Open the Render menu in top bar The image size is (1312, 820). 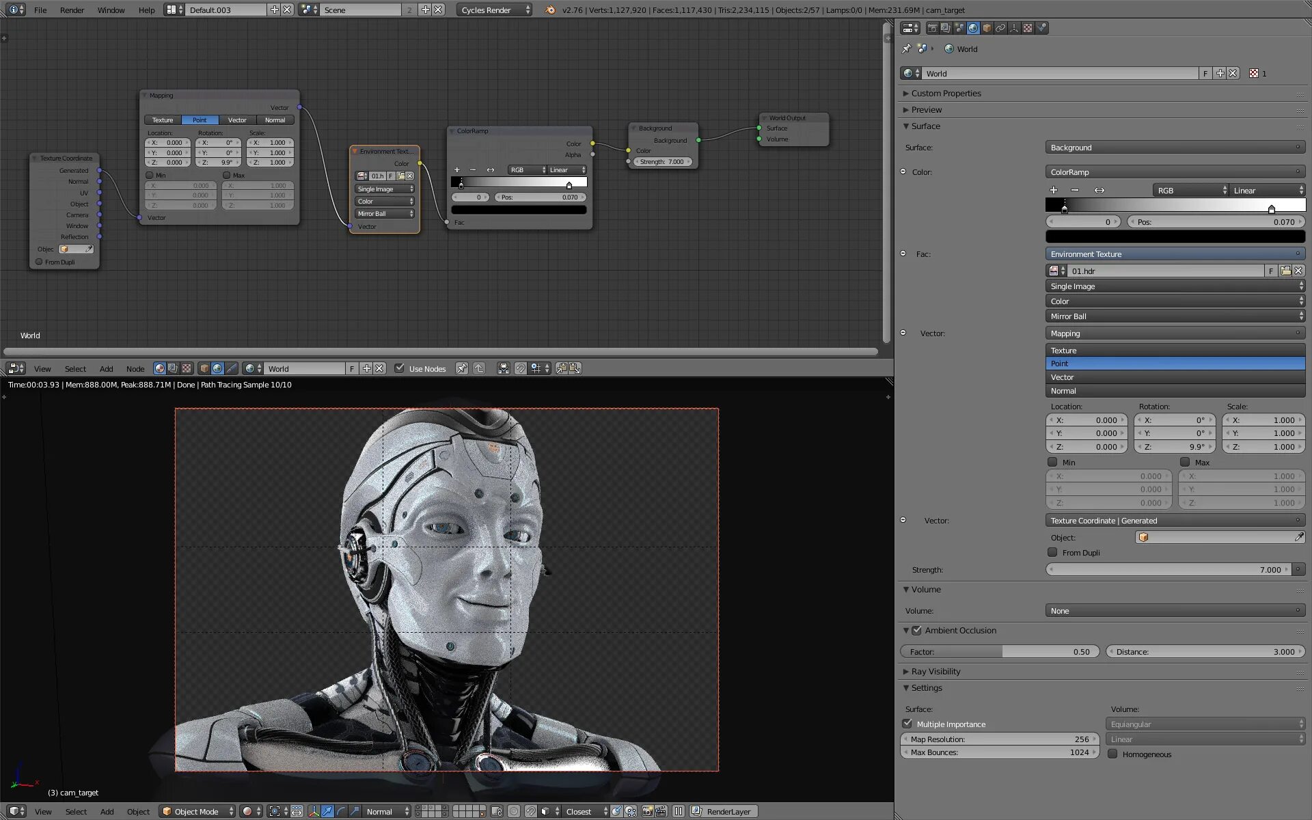(x=72, y=10)
